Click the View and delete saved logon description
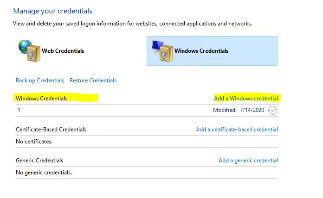Image resolution: width=323 pixels, height=198 pixels. click(x=132, y=24)
